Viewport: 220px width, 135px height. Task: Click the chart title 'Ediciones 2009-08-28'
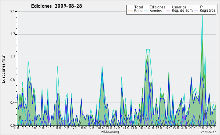56,6
